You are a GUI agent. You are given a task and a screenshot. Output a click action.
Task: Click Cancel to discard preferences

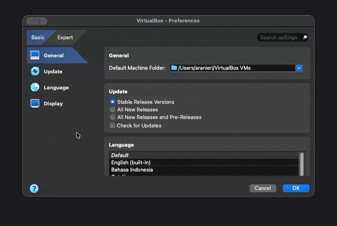pos(263,188)
